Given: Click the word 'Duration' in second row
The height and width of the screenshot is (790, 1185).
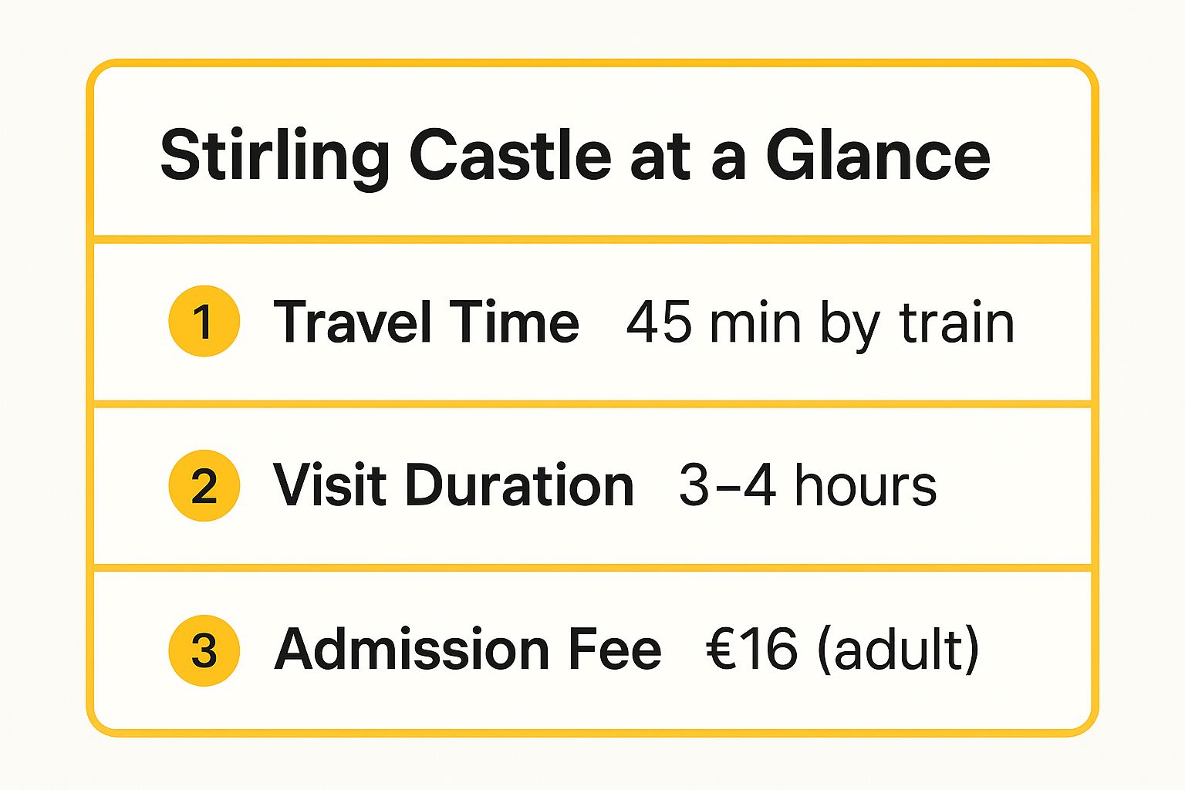Looking at the screenshot, I should coord(519,485).
